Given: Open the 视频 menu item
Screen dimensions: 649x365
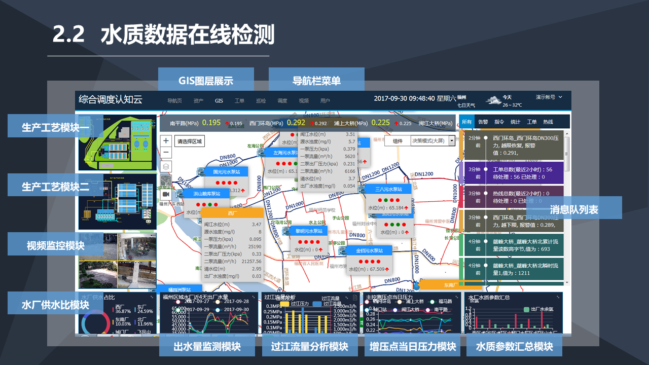Looking at the screenshot, I should click(x=304, y=101).
